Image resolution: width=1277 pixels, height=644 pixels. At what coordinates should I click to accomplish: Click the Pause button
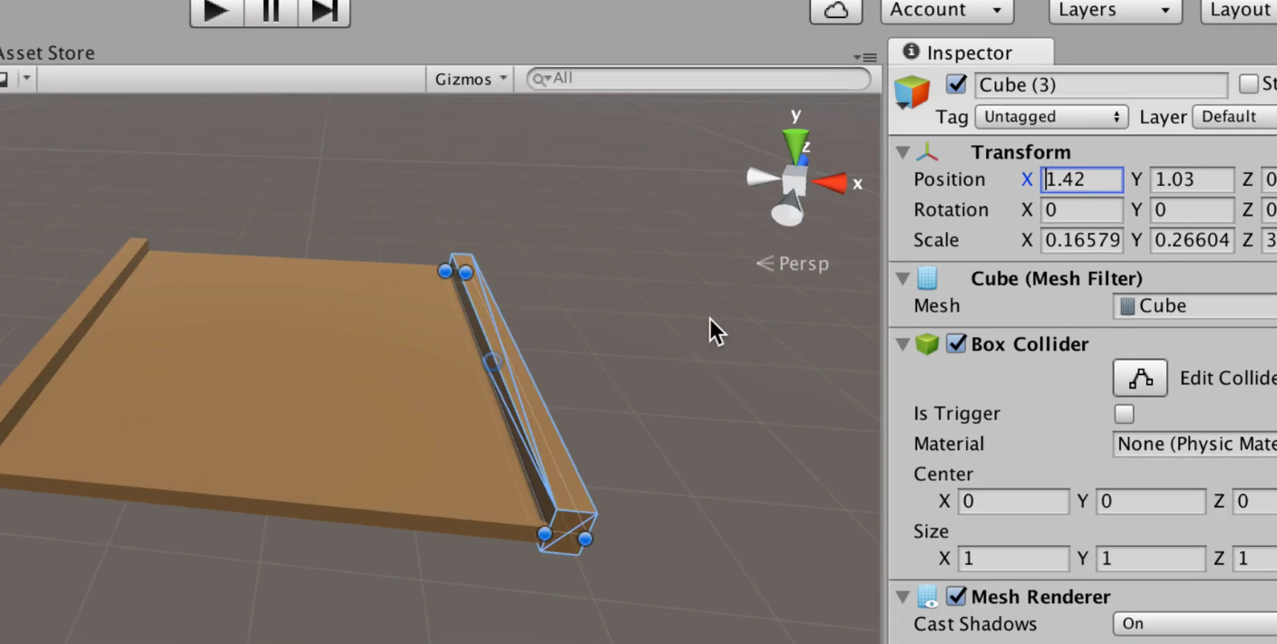(270, 12)
